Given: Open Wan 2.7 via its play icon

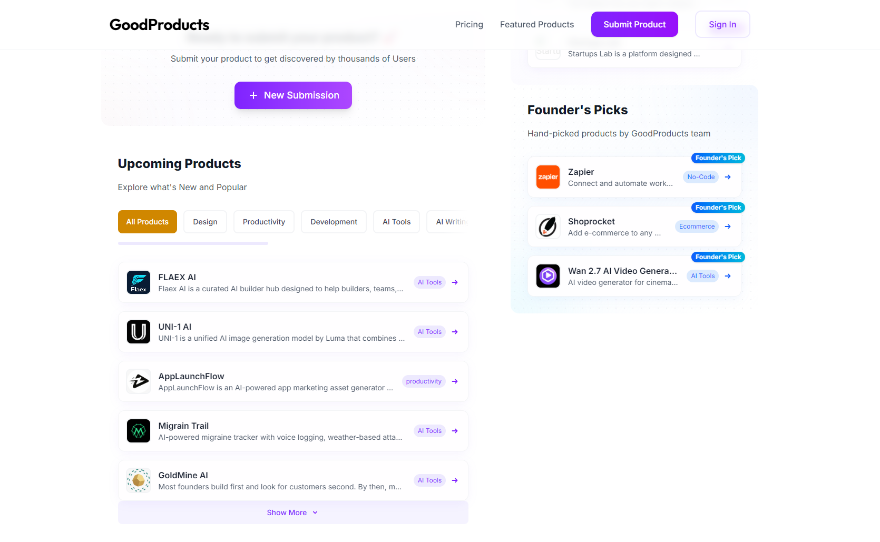Looking at the screenshot, I should 547,275.
